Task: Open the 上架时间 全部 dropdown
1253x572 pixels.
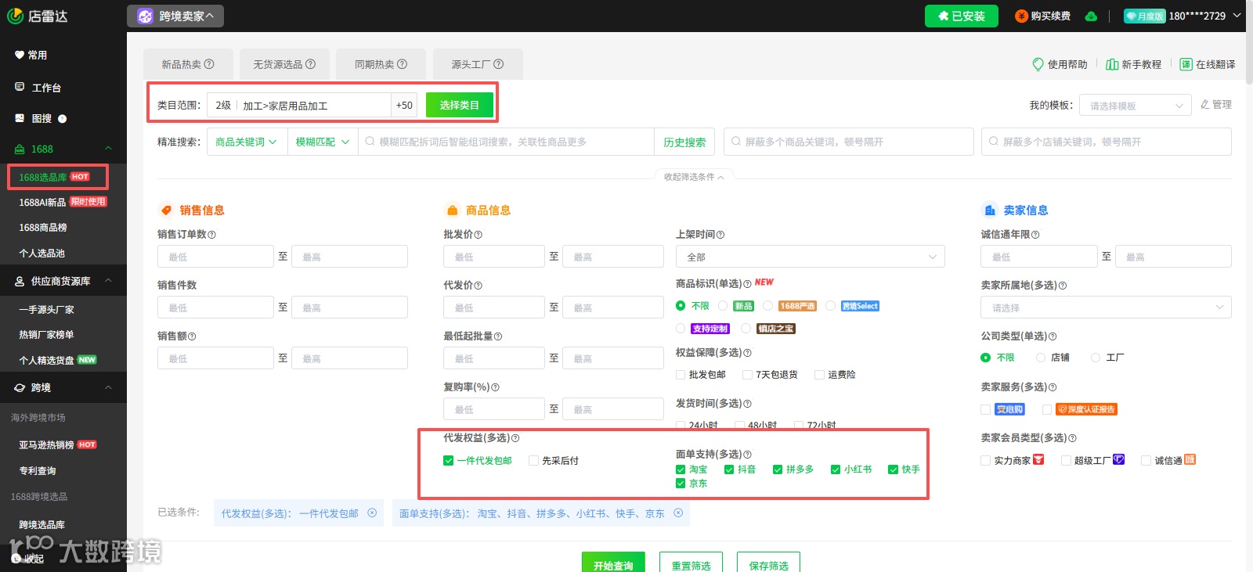Action: (x=811, y=257)
